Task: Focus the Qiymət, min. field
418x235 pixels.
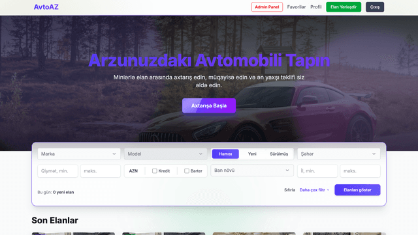Action: pos(57,171)
